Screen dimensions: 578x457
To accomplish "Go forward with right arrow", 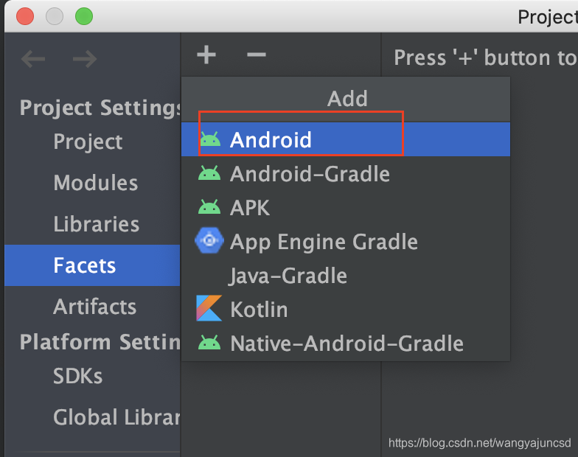I will pos(85,59).
